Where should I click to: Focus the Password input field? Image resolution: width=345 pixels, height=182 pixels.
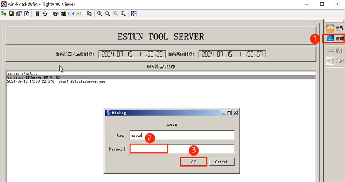182,149
